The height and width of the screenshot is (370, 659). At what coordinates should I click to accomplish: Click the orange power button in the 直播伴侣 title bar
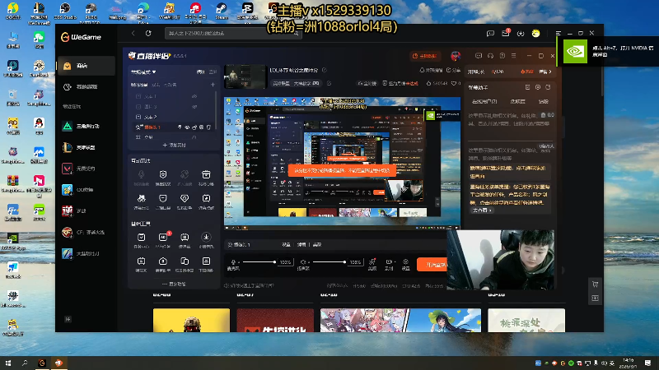424,56
